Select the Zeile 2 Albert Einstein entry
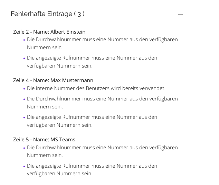The width and height of the screenshot is (219, 185). [49, 32]
